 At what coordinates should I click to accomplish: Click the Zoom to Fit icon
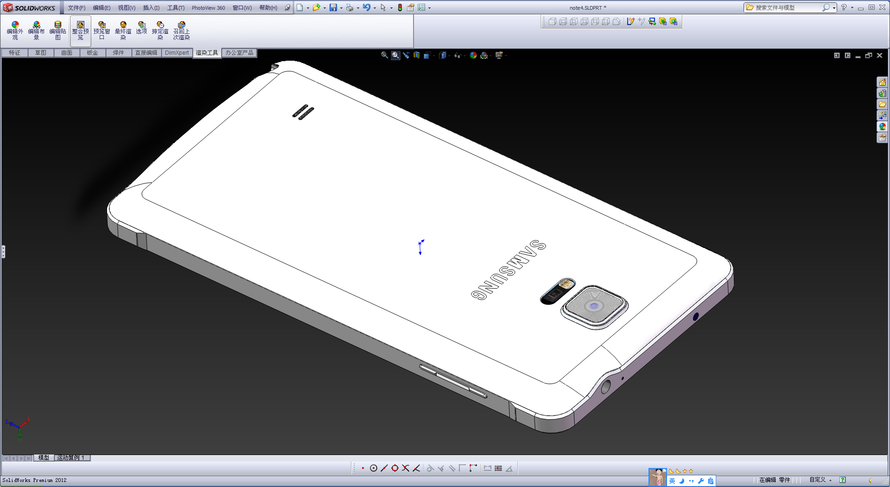click(x=384, y=55)
